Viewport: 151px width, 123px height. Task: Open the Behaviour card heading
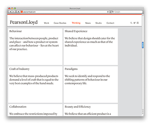[x=16, y=31]
